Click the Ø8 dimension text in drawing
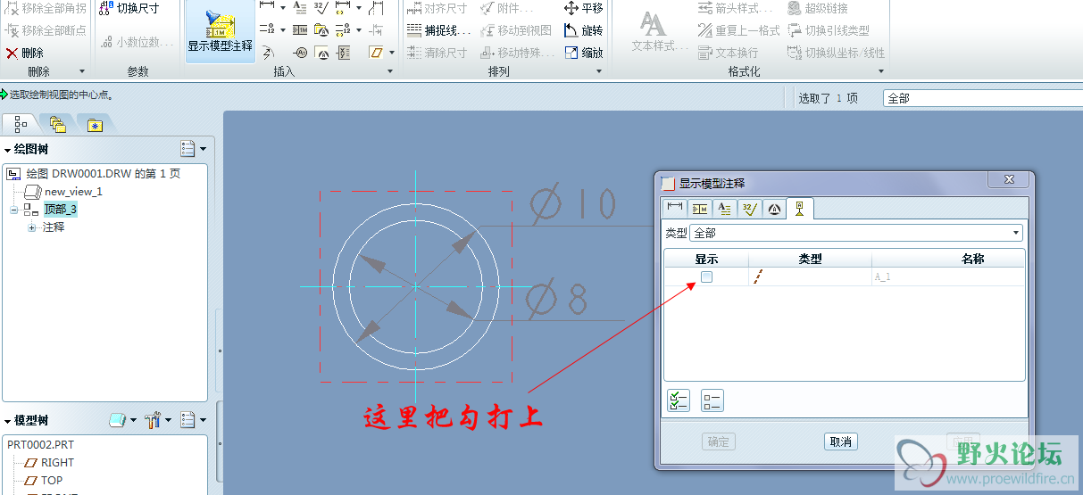This screenshot has width=1083, height=495. [x=557, y=300]
